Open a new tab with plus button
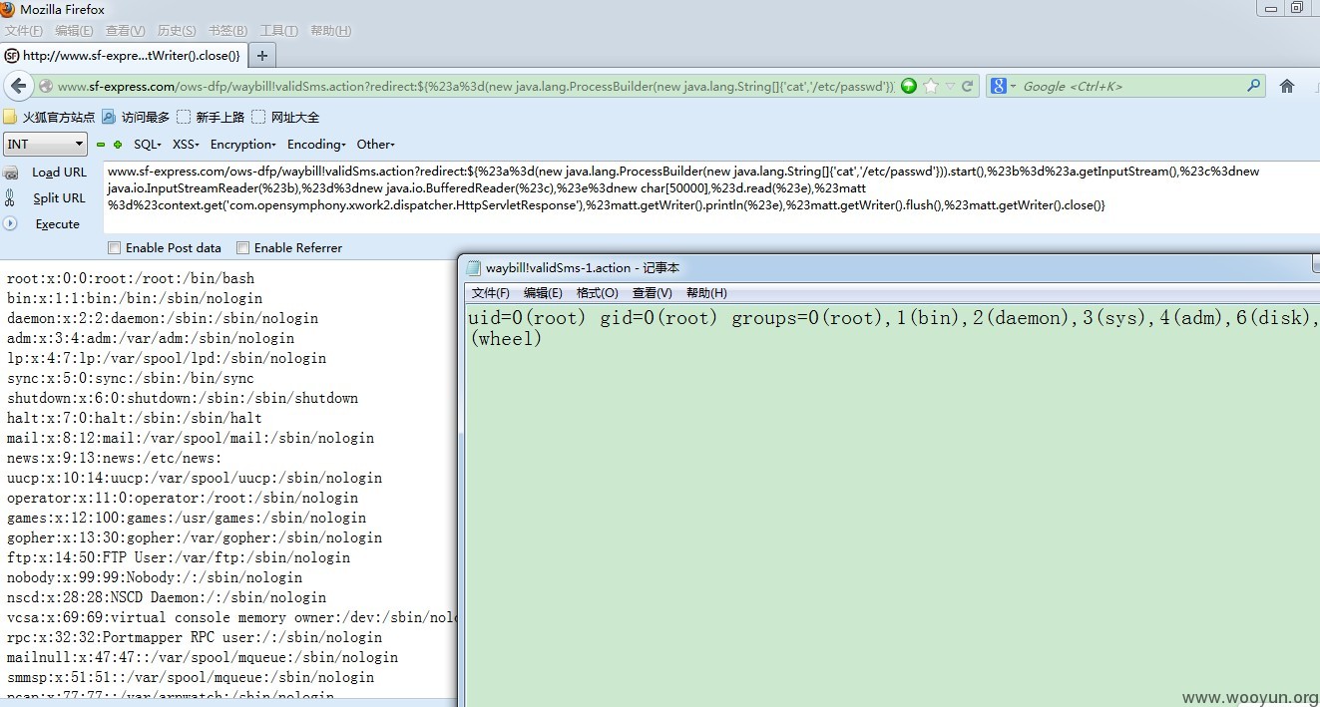Image resolution: width=1320 pixels, height=707 pixels. 262,56
